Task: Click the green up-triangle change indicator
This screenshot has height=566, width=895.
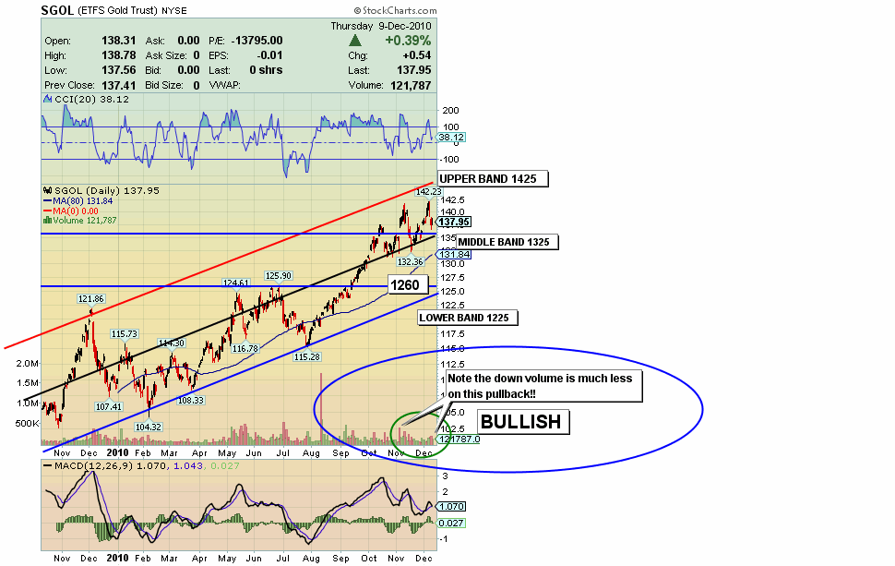Action: [x=355, y=41]
